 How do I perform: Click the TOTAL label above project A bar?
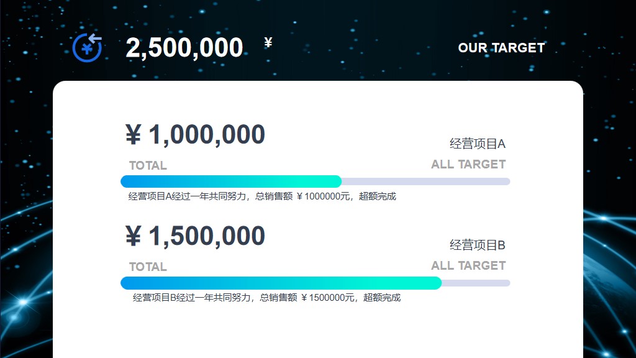[x=148, y=165]
